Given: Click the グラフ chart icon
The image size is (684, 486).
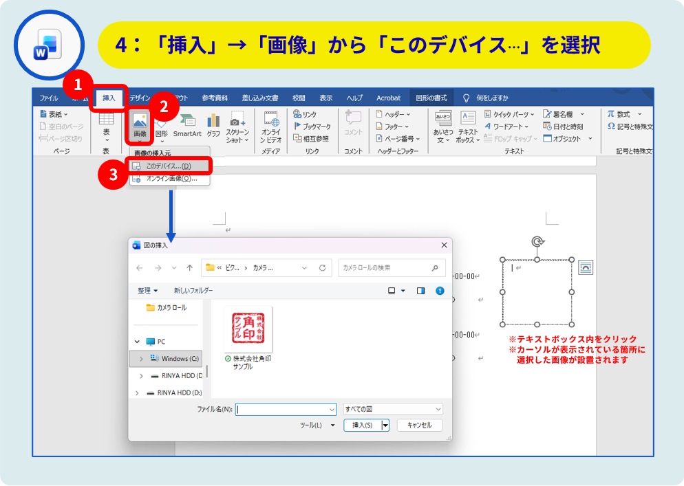Looking at the screenshot, I should 213,124.
